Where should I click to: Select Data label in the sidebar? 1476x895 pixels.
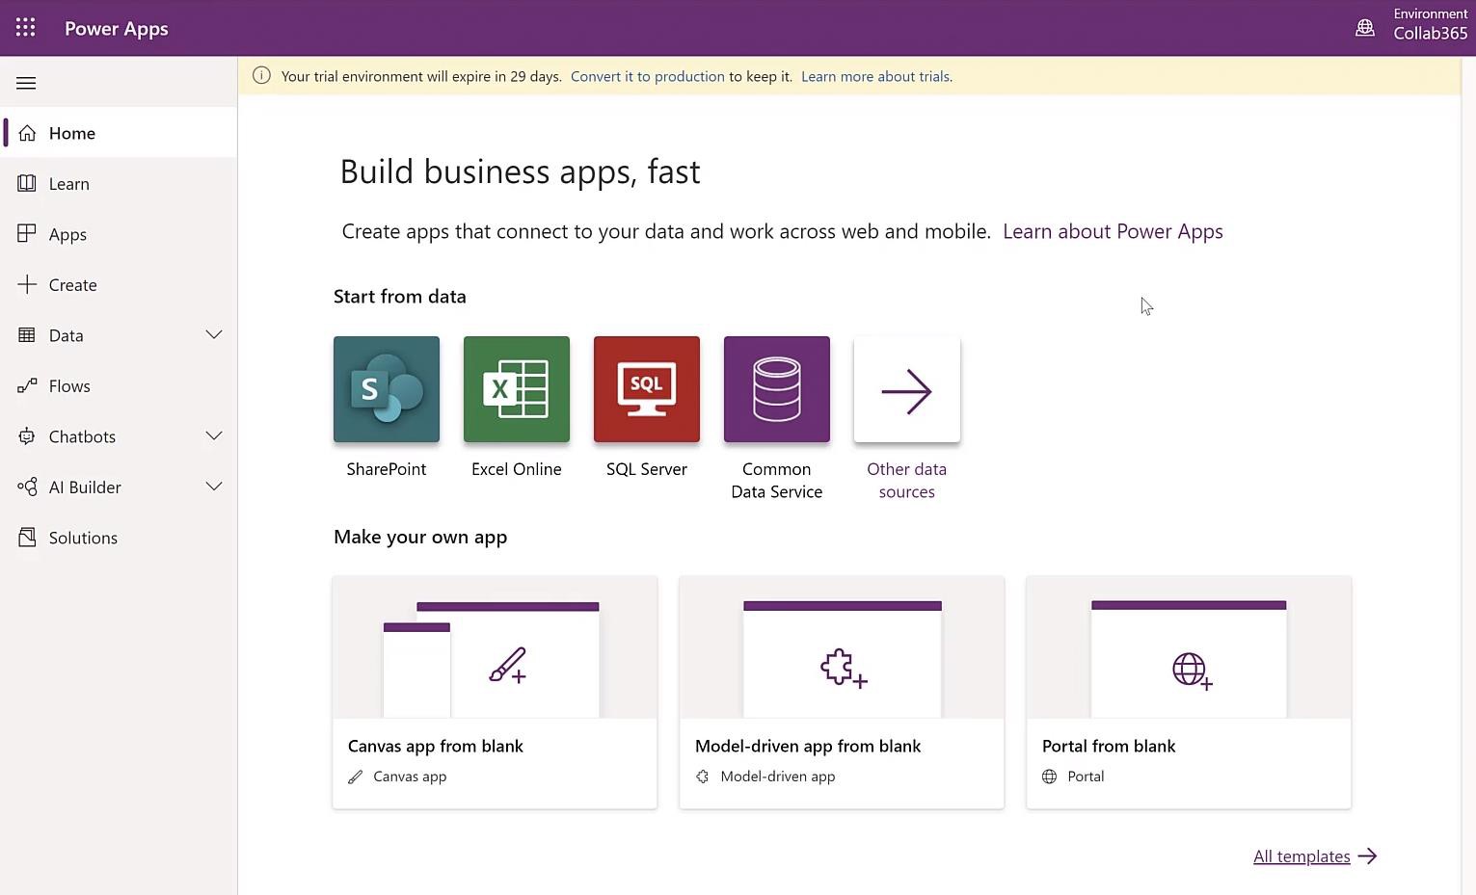[x=67, y=335]
